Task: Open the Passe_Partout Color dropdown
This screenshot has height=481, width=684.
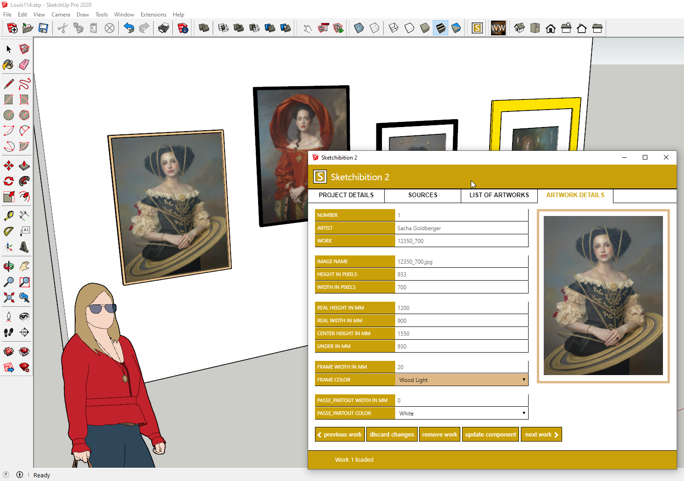Action: click(x=462, y=413)
